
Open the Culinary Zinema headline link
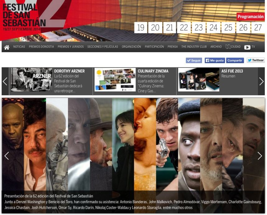[x=153, y=71]
